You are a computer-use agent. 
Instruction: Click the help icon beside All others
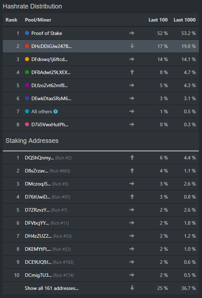click(55, 111)
